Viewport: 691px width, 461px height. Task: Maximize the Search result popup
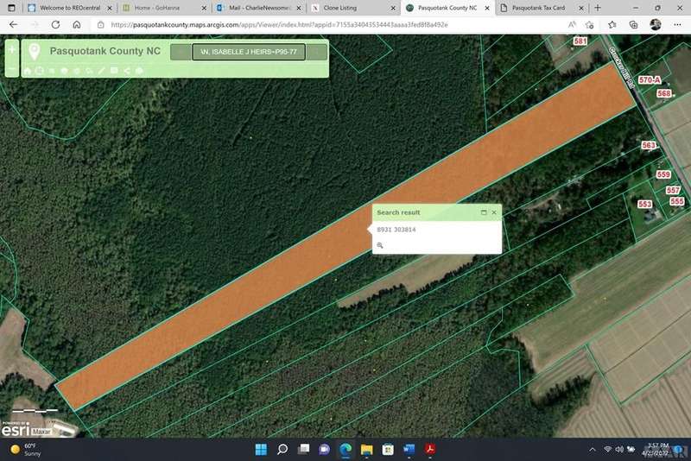(484, 212)
